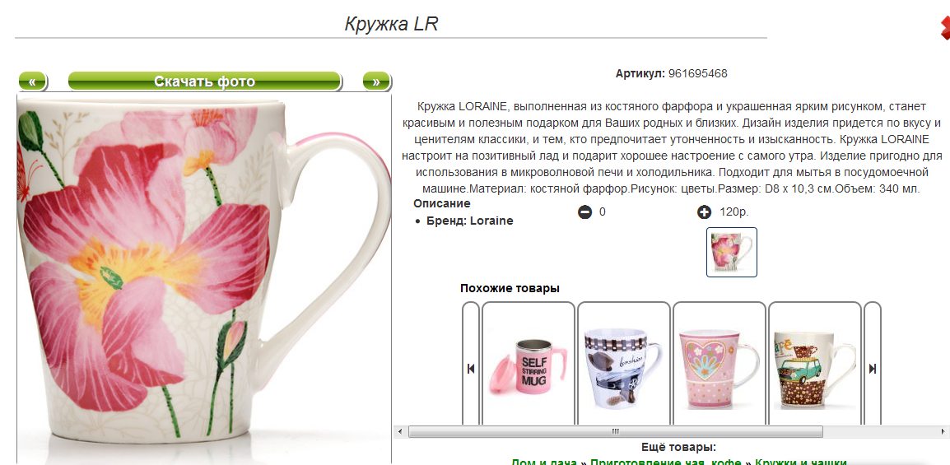Screen dimensions: 950x465
Task: Click the red close X icon
Action: (944, 29)
